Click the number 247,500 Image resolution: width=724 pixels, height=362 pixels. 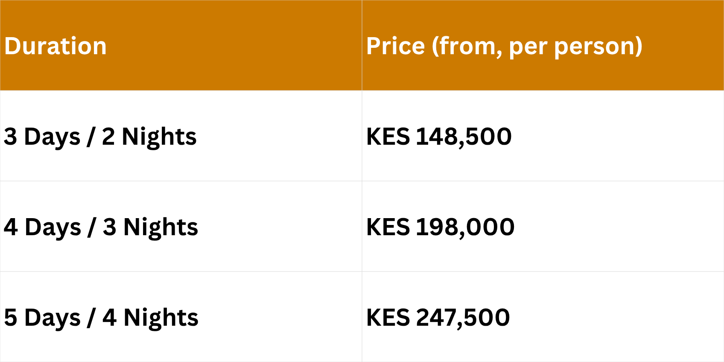tap(463, 318)
